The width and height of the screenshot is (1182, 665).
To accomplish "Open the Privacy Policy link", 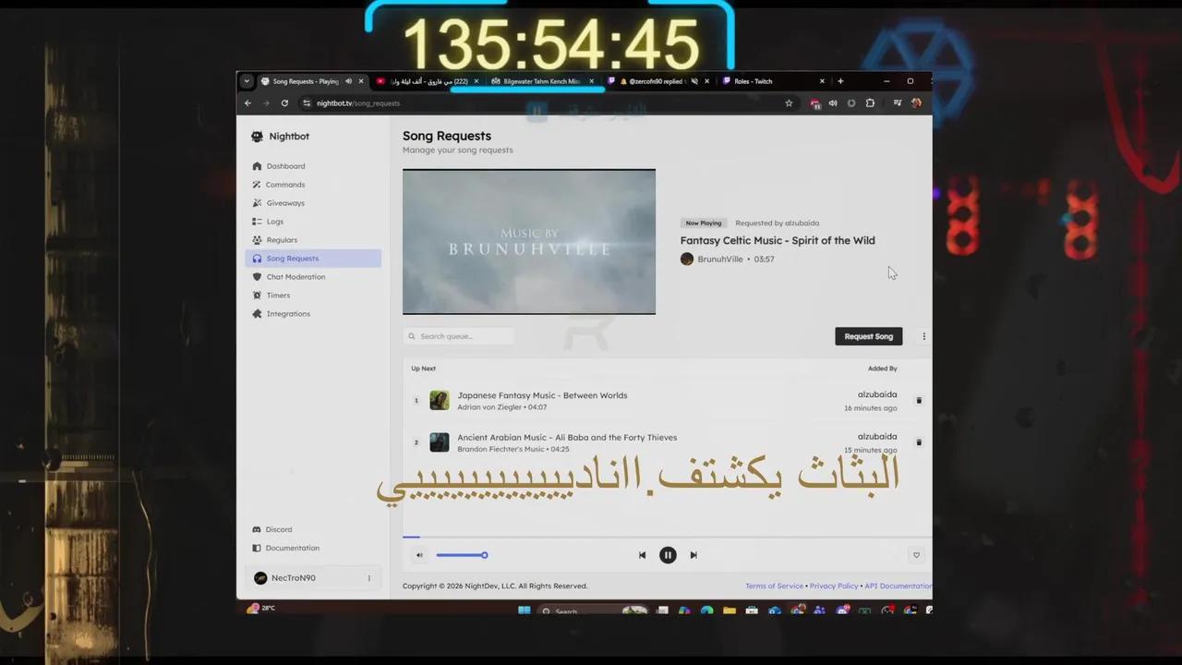I will [x=834, y=586].
